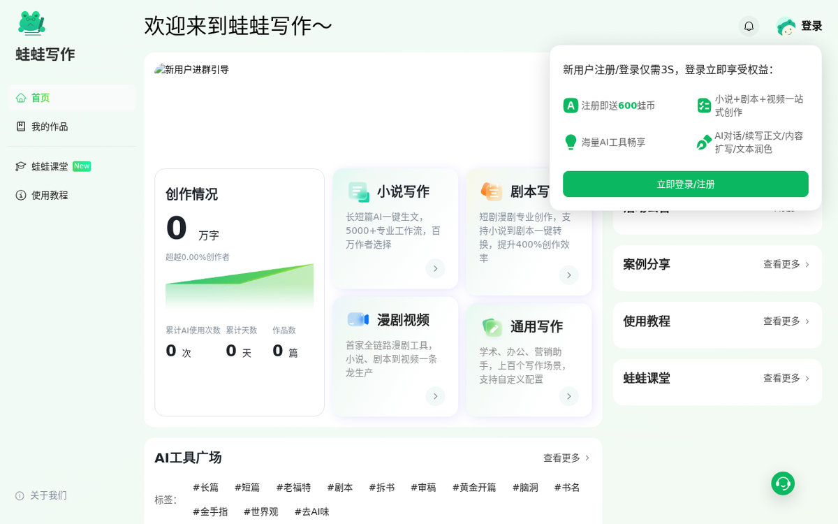Expand the 通用写作 card via chevron arrow
838x524 pixels.
tap(568, 396)
